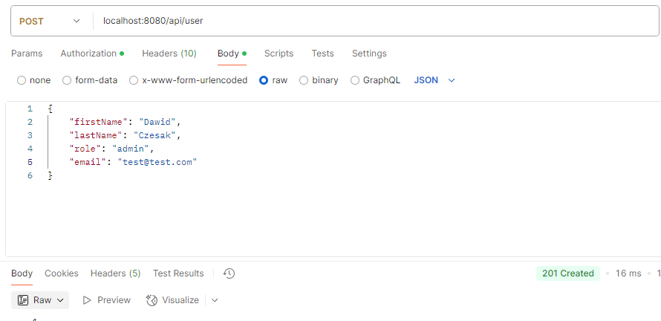Click the 16 ms response time
This screenshot has width=661, height=321.
click(628, 273)
